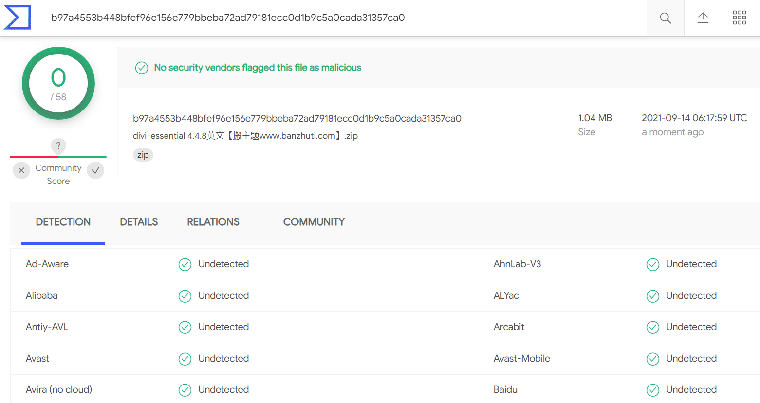Image resolution: width=760 pixels, height=403 pixels.
Task: Open the VirusTotal logo home link
Action: [18, 18]
